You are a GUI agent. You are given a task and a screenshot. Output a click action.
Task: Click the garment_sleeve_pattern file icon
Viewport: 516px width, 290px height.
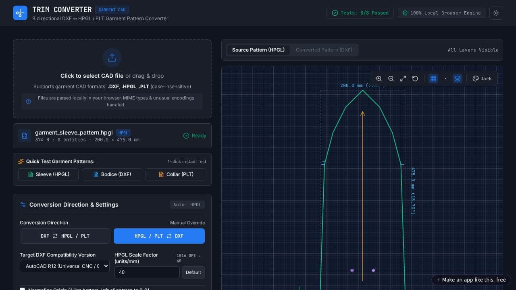(x=25, y=136)
